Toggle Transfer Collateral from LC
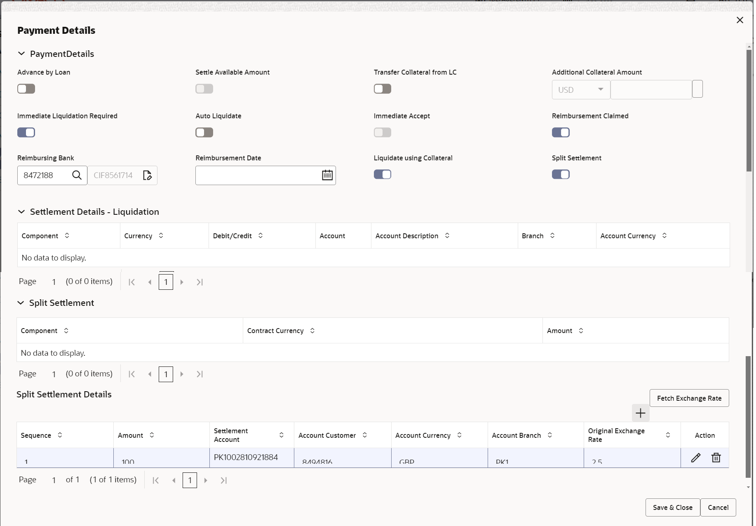The height and width of the screenshot is (526, 756). [x=383, y=89]
